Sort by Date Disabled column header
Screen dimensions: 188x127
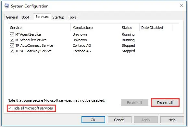pyautogui.click(x=156, y=28)
